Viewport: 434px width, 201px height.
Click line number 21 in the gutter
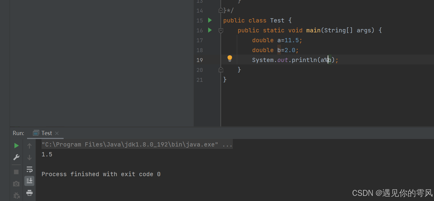coord(200,80)
